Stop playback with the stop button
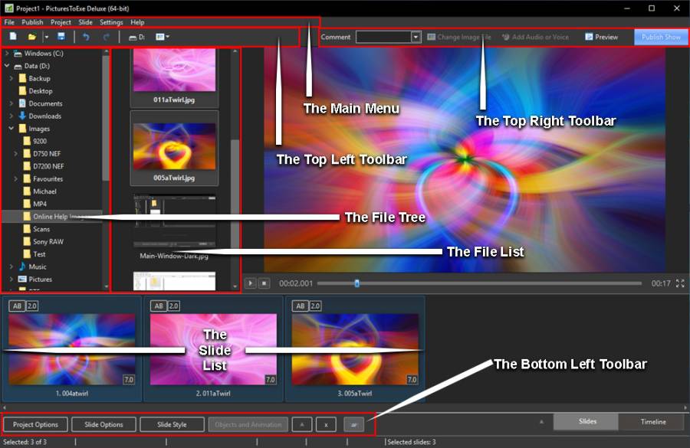This screenshot has width=690, height=448. (264, 283)
